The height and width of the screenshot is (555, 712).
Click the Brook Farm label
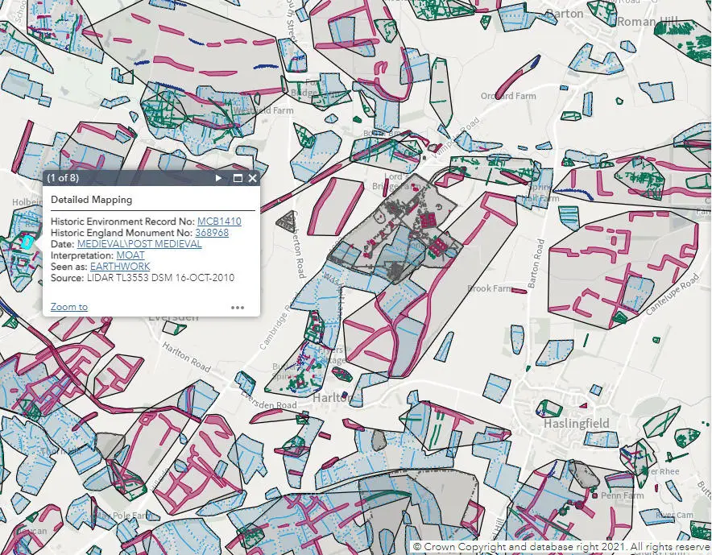(490, 288)
